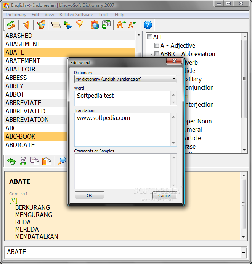Screen dimensions: 252x264
Task: Click the globe with magnifier icon
Action: (95, 25)
